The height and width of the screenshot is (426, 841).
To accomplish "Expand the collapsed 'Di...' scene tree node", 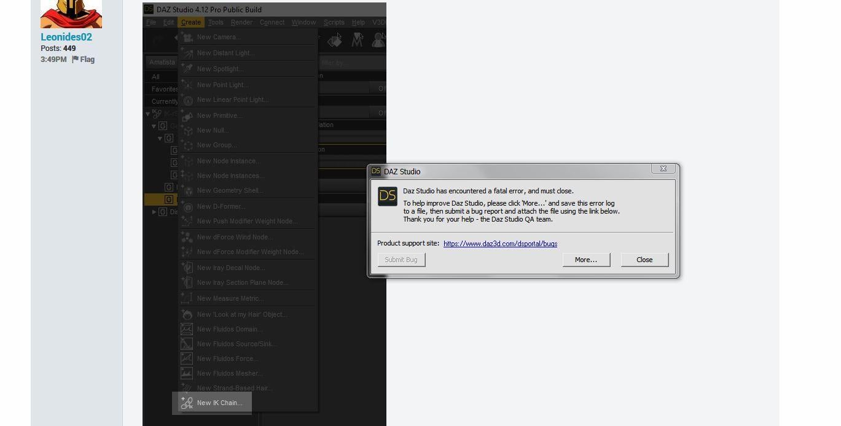I will [x=154, y=212].
